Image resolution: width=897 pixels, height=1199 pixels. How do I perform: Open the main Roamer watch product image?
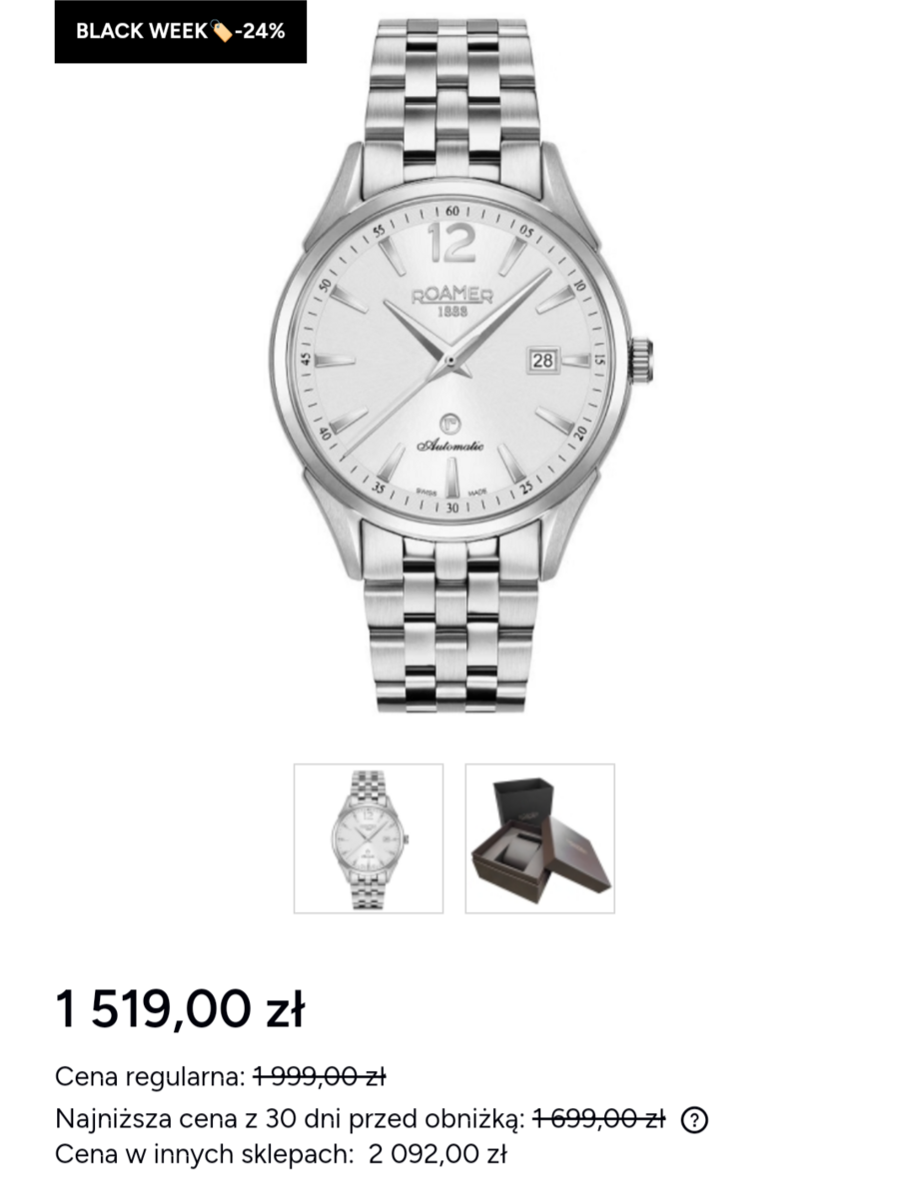(x=461, y=362)
